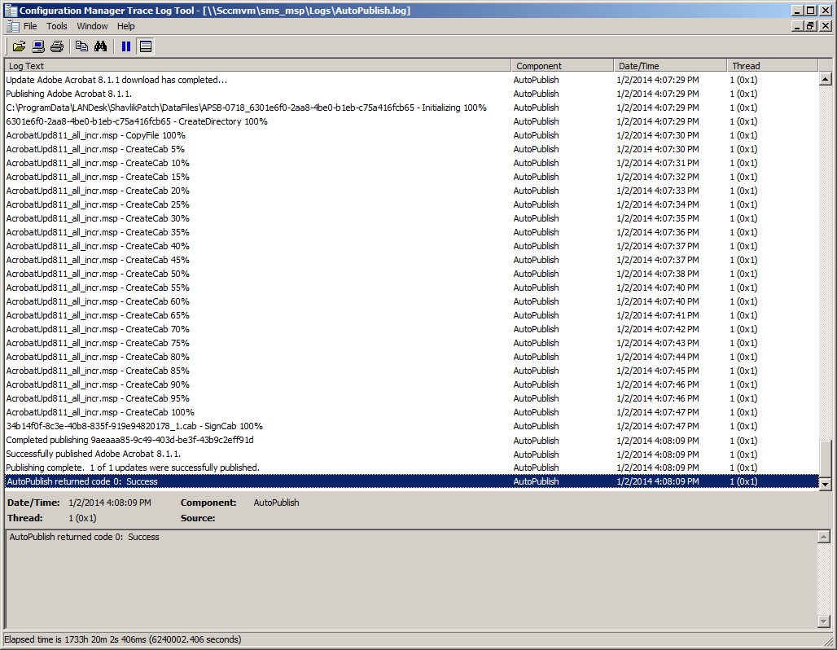Click the Open log file icon
This screenshot has width=837, height=650.
coord(19,46)
